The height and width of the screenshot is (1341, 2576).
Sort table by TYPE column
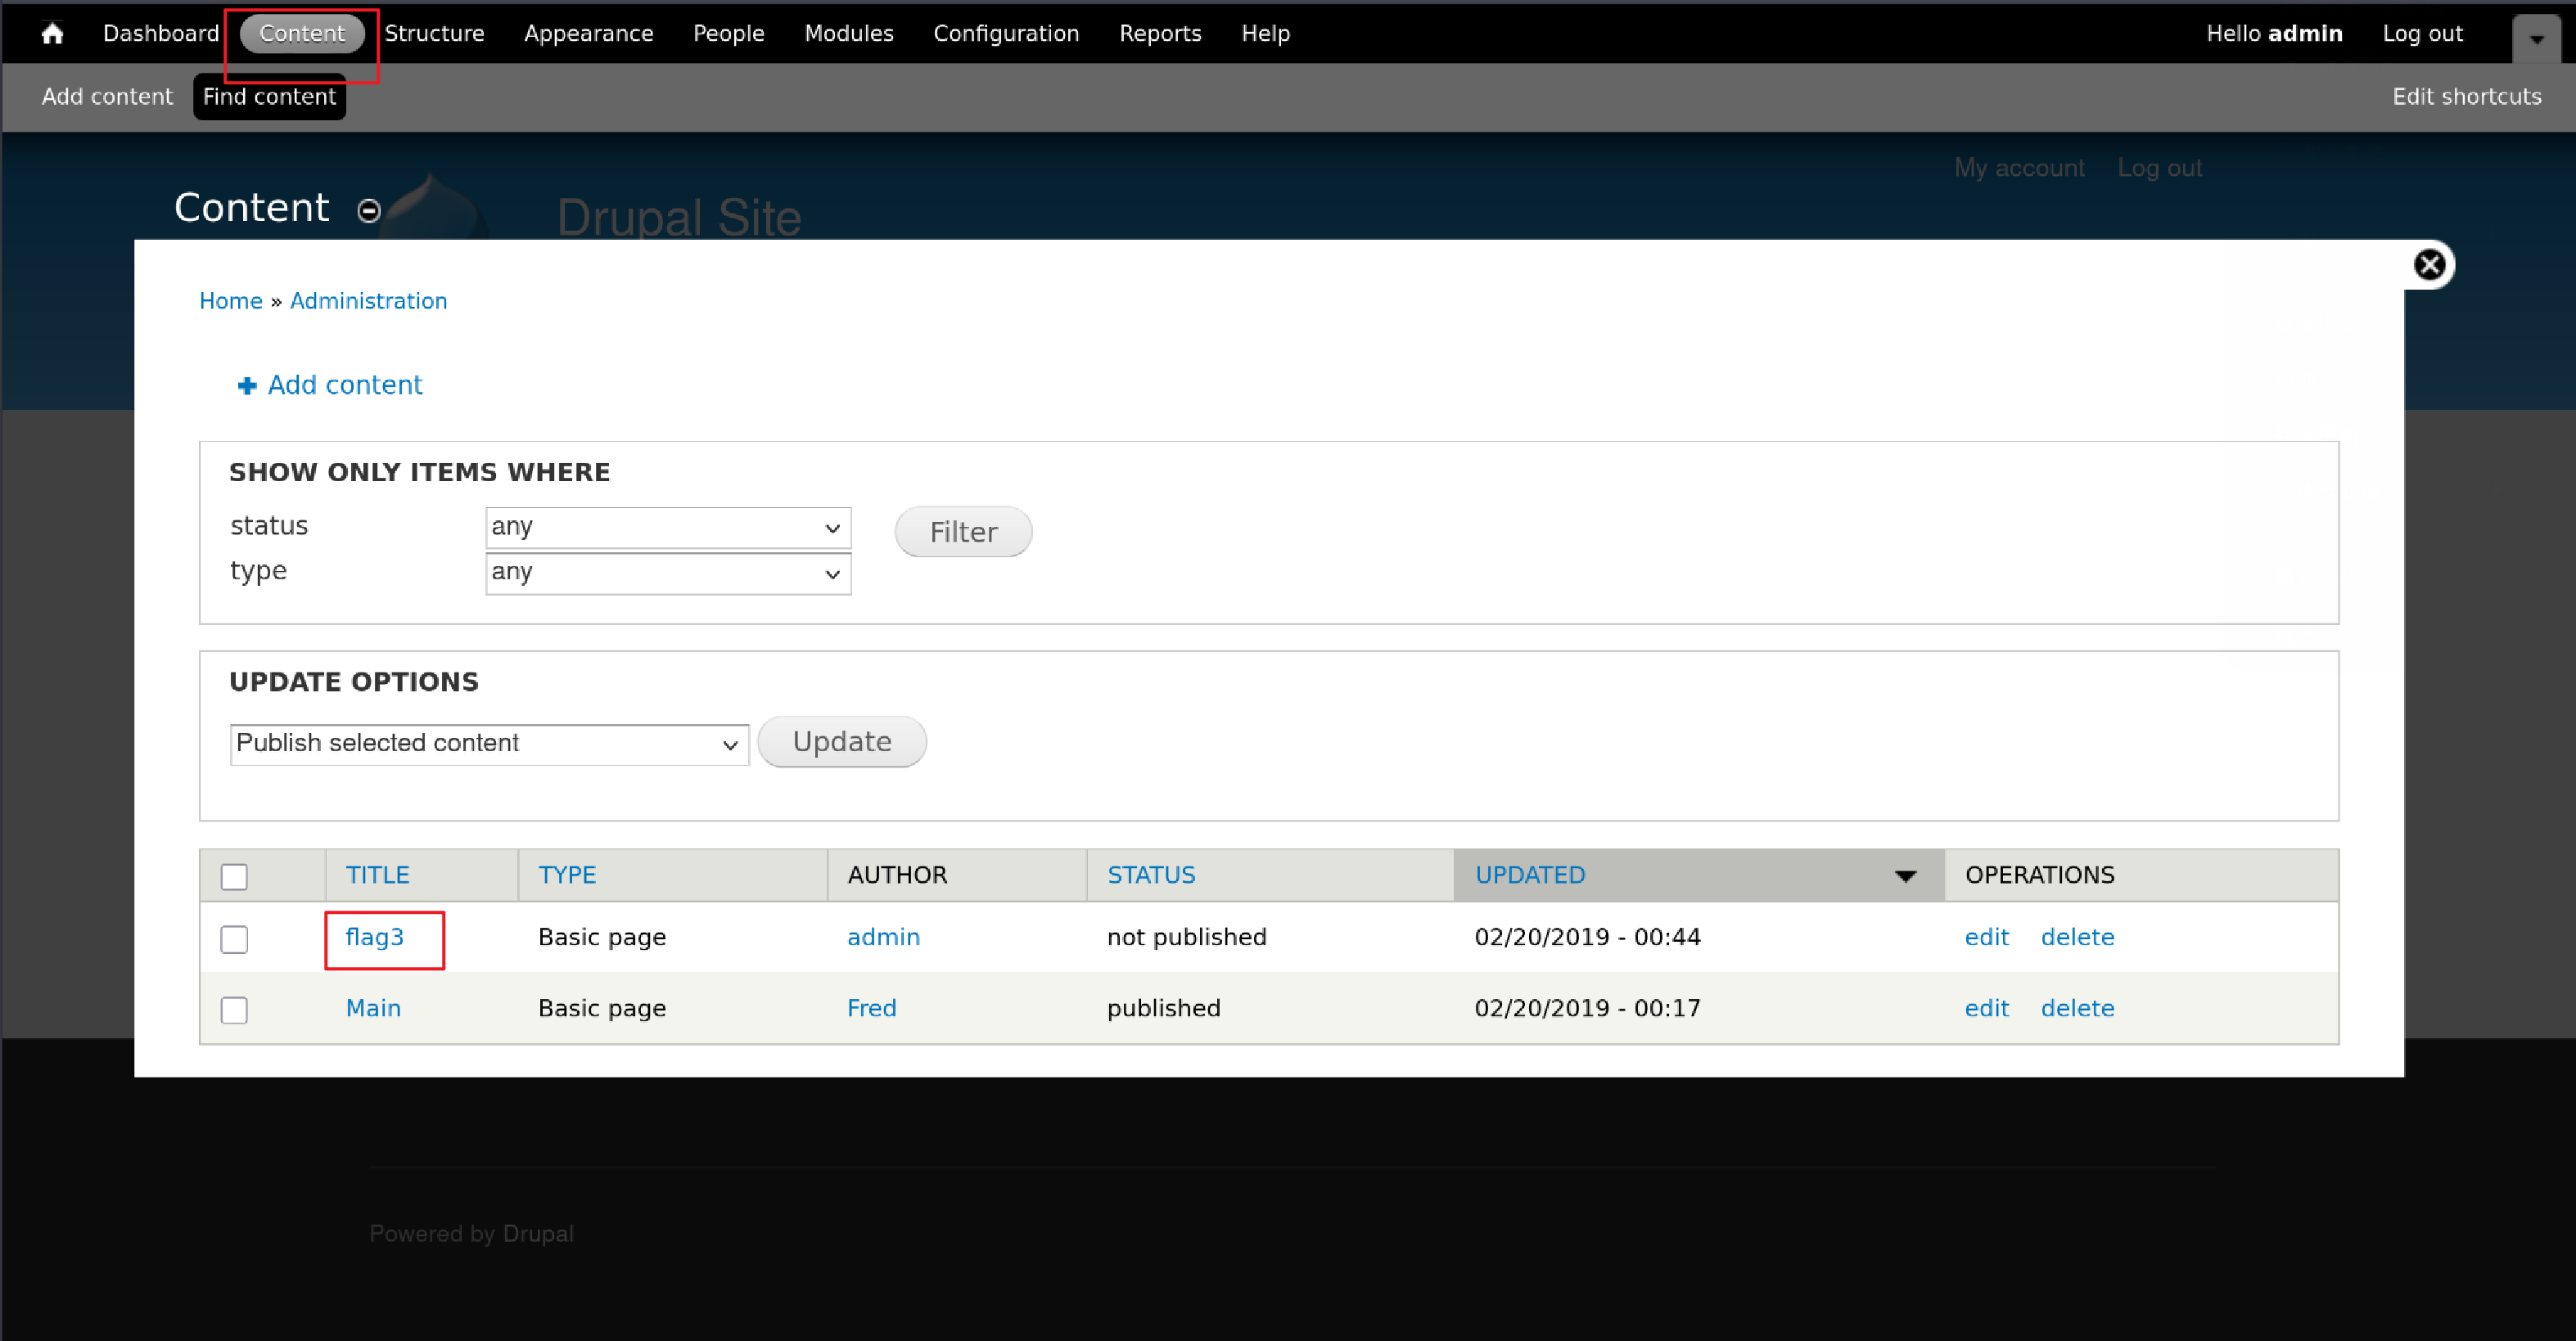tap(567, 876)
